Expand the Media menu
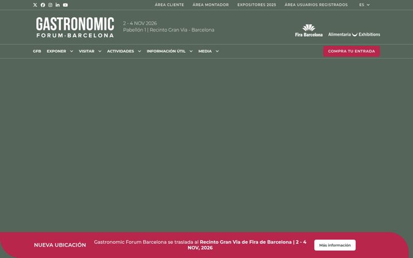The width and height of the screenshot is (413, 258). tap(208, 51)
